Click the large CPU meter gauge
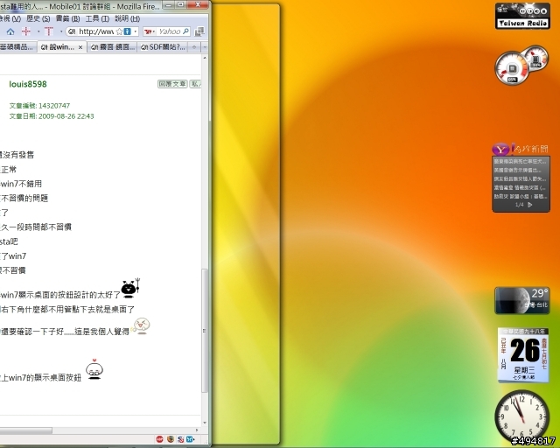 512,68
